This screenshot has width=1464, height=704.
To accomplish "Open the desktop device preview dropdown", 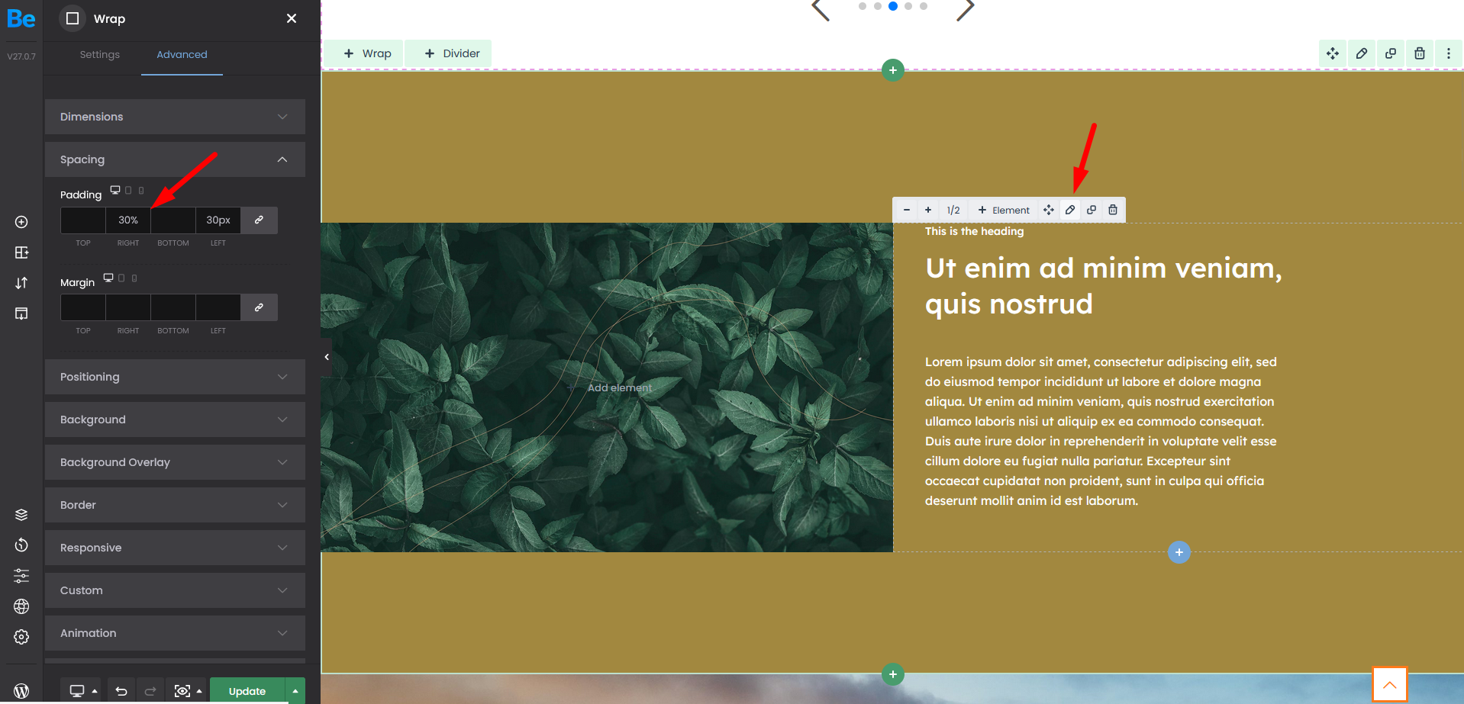I will pyautogui.click(x=83, y=691).
